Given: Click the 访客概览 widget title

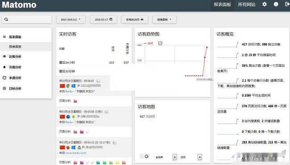Looking at the screenshot, I should (225, 34).
